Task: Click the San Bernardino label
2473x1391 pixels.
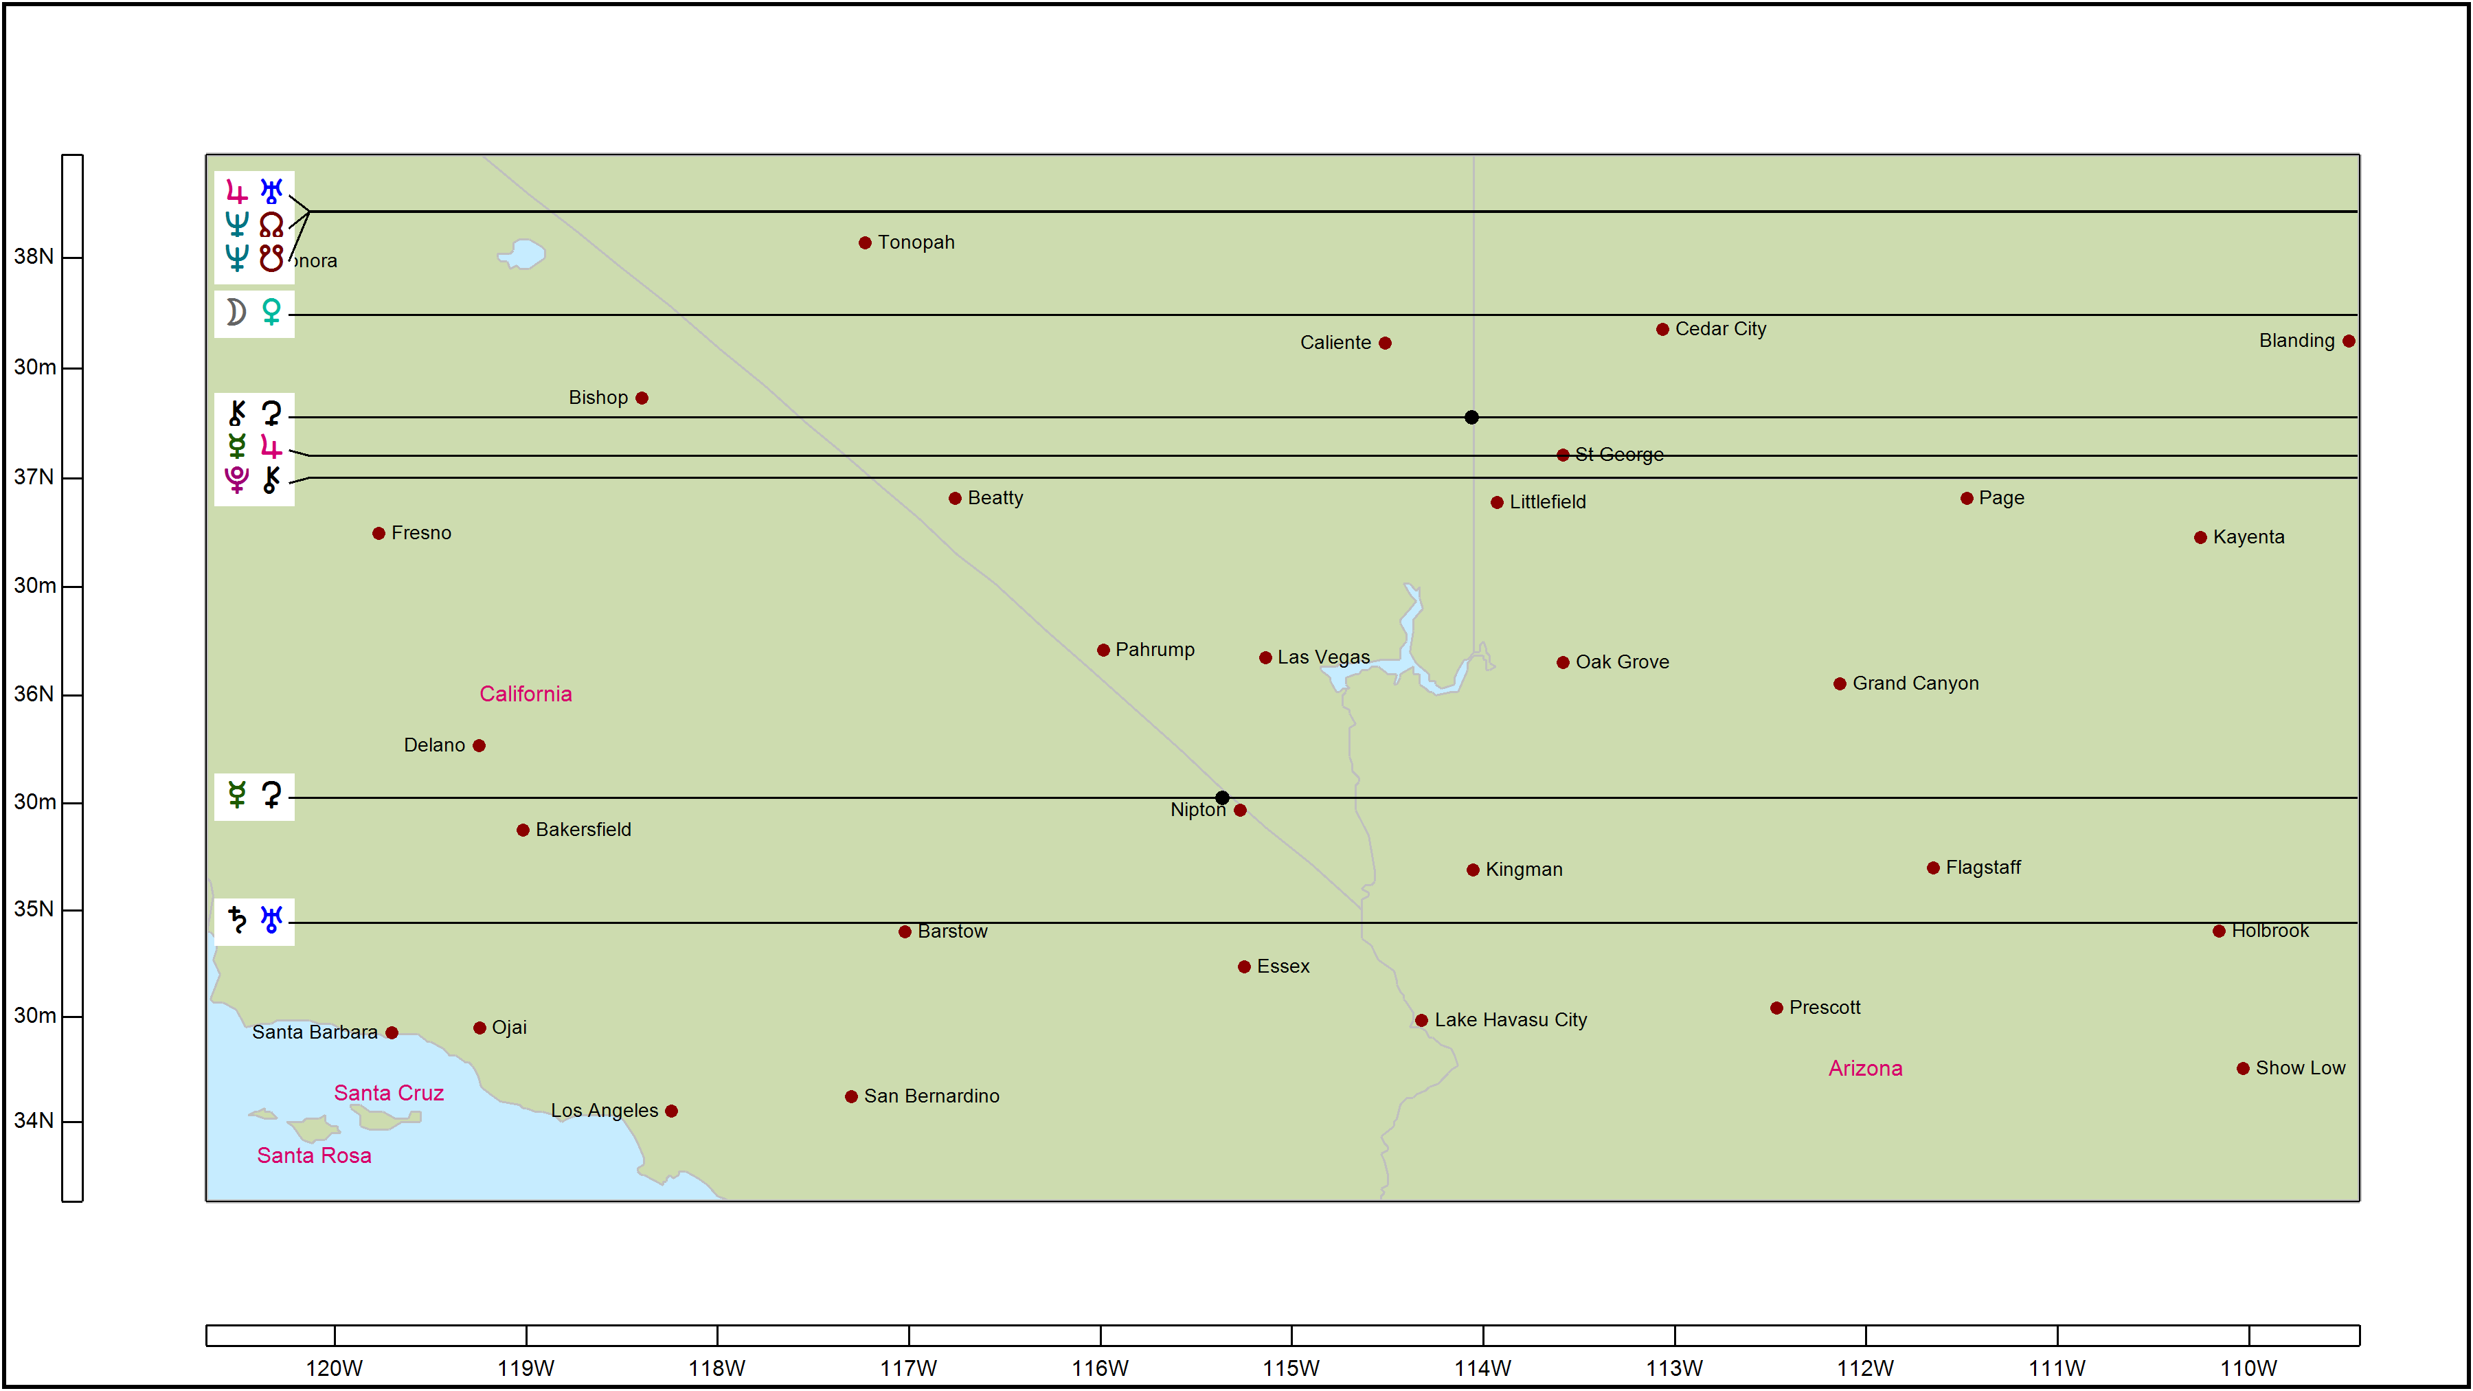Action: point(931,1096)
